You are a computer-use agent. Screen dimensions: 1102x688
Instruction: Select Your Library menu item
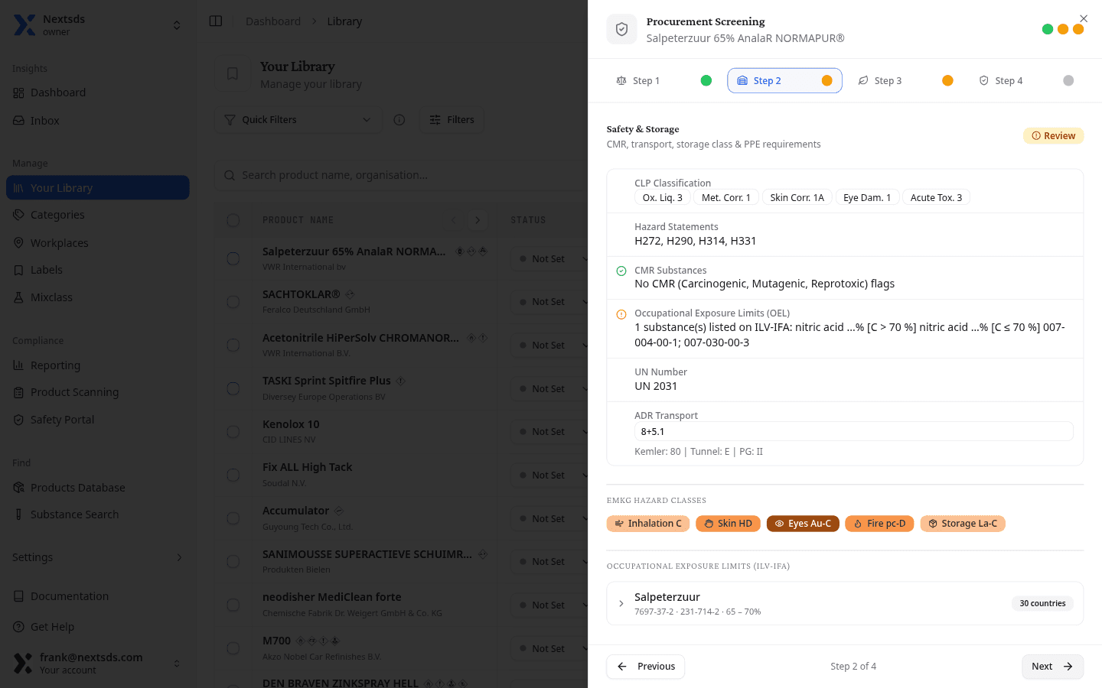(98, 188)
